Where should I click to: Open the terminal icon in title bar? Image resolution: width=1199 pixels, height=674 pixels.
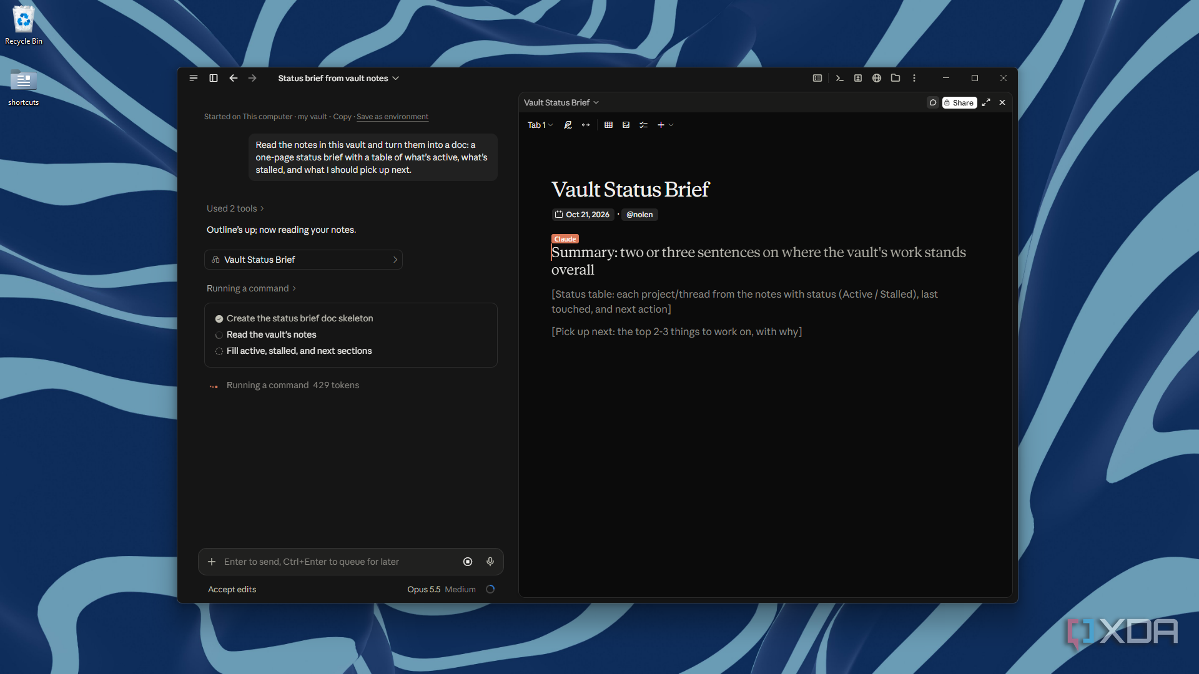(839, 78)
